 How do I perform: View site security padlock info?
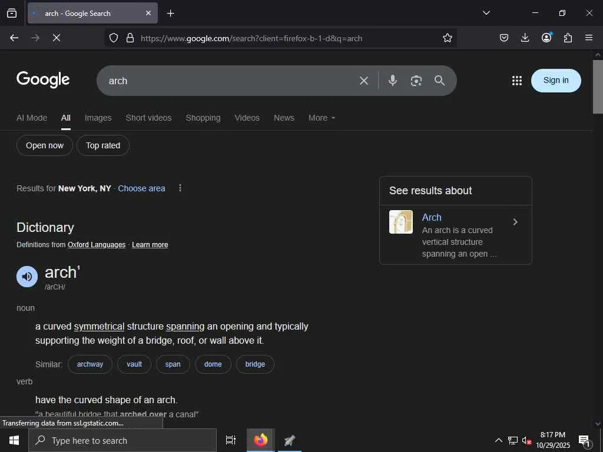[x=130, y=38]
